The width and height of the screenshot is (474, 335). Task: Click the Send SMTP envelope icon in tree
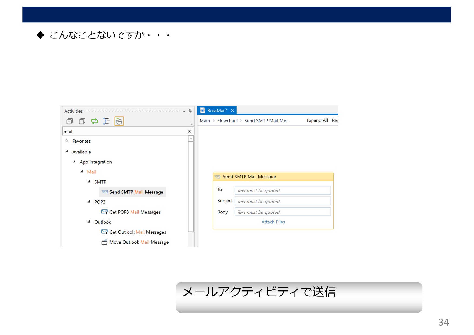click(105, 192)
